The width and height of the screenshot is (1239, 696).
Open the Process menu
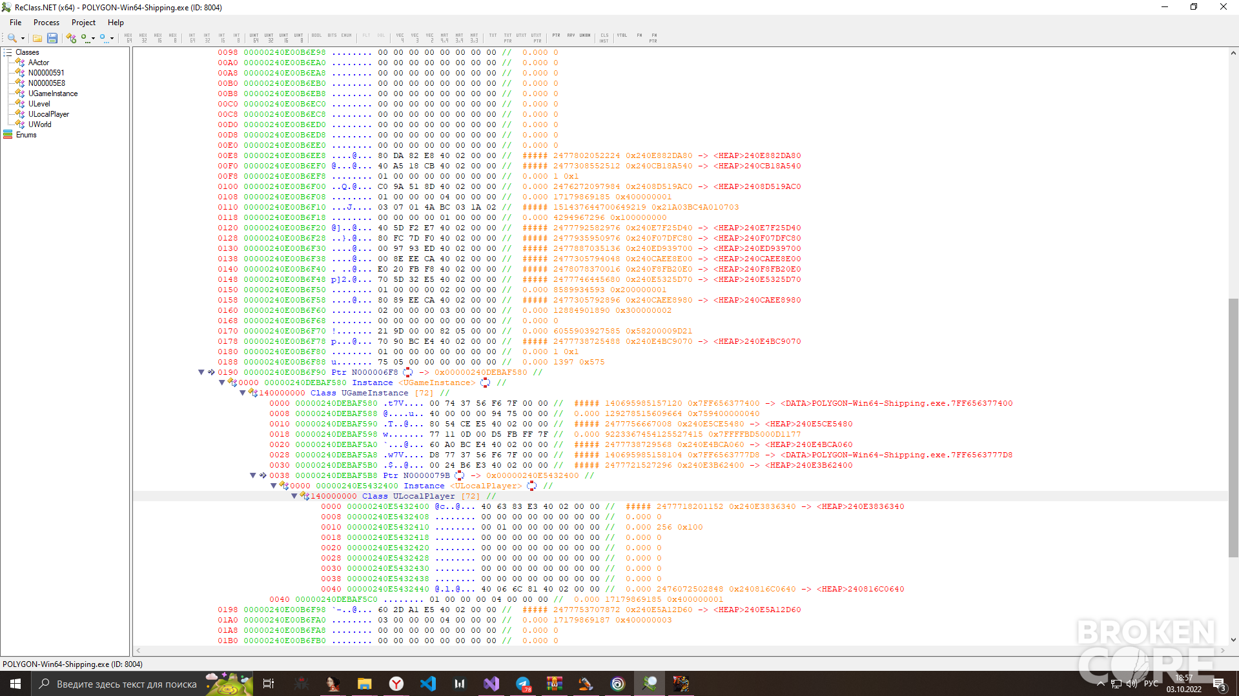pyautogui.click(x=46, y=23)
